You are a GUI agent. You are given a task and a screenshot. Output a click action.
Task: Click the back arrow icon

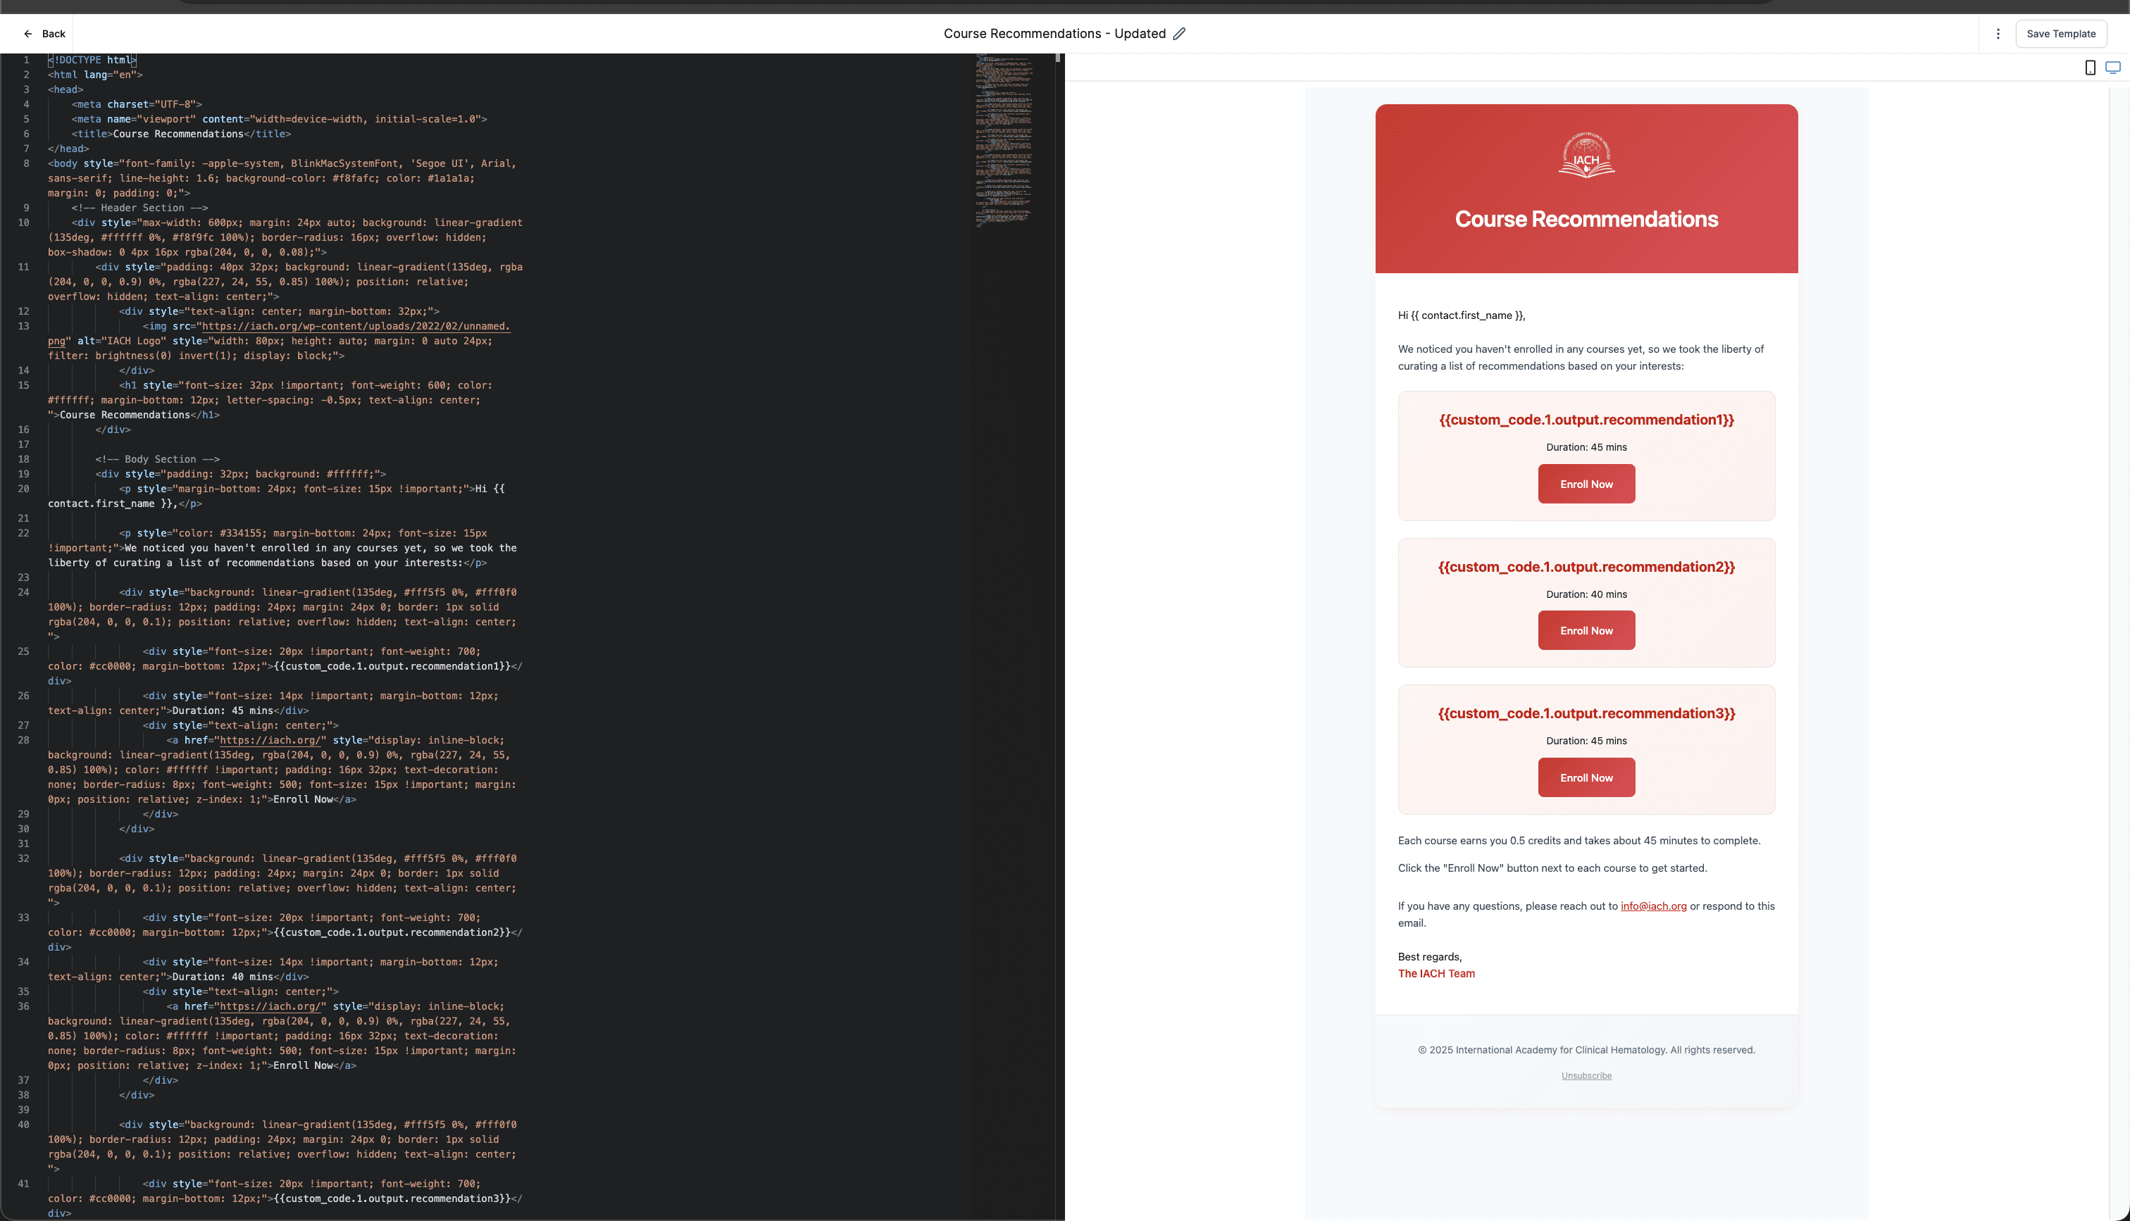click(x=27, y=34)
